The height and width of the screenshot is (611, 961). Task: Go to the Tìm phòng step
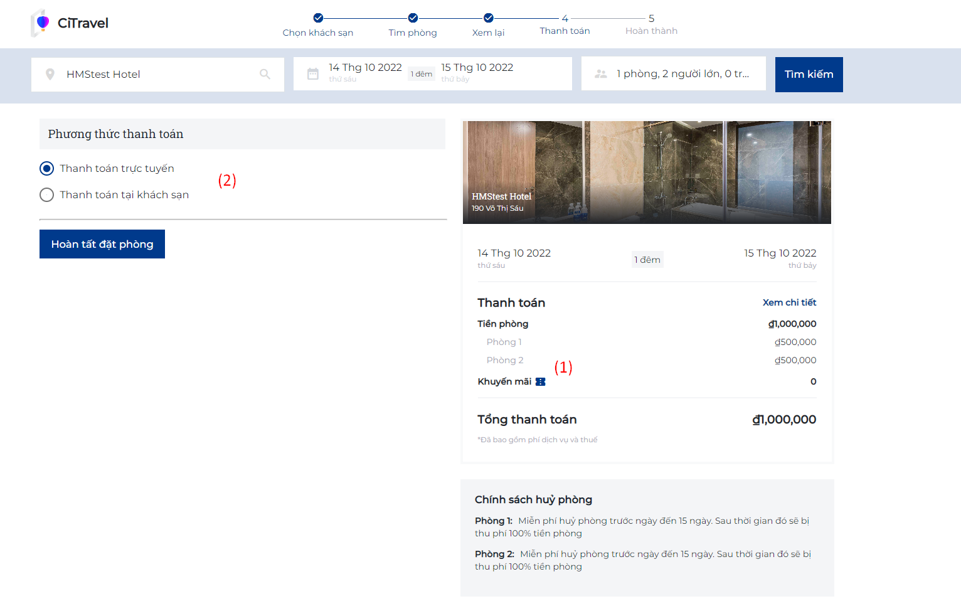click(x=413, y=33)
